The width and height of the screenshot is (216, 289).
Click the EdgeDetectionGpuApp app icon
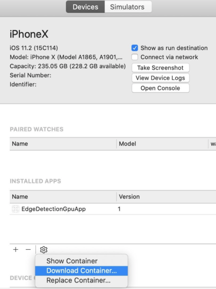tap(15, 209)
